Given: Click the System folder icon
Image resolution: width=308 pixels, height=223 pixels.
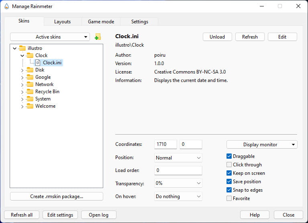Looking at the screenshot, I should (x=30, y=98).
